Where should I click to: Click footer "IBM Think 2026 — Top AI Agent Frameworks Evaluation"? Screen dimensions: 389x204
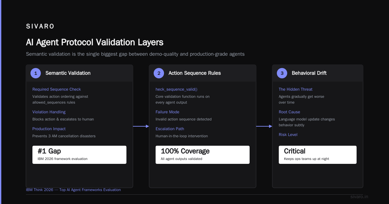[73, 190]
